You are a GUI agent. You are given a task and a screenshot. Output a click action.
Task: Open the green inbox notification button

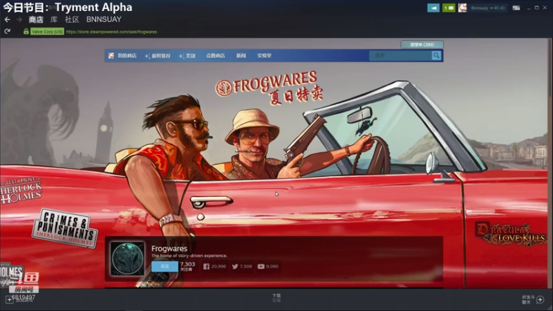(x=449, y=8)
